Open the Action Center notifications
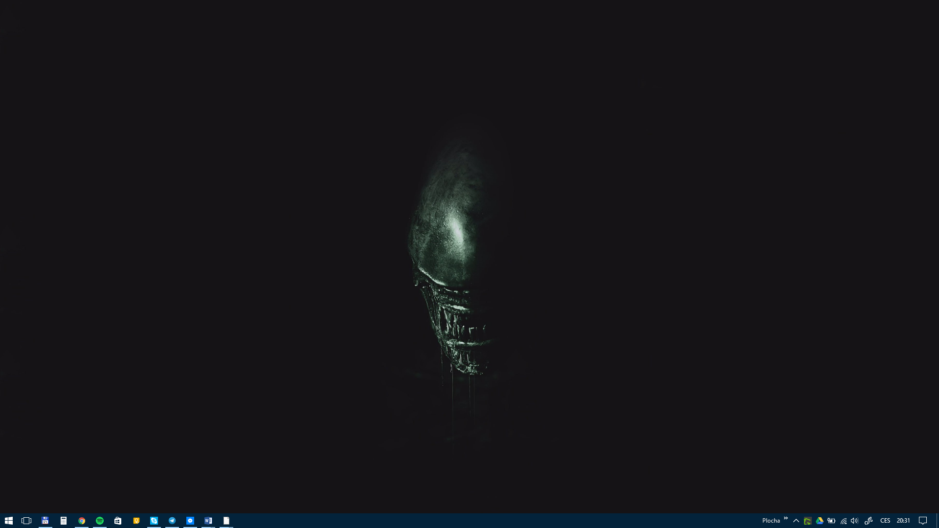The width and height of the screenshot is (939, 528). pyautogui.click(x=923, y=521)
